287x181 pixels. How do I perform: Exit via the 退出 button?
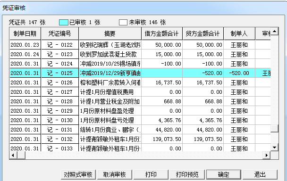260,174
